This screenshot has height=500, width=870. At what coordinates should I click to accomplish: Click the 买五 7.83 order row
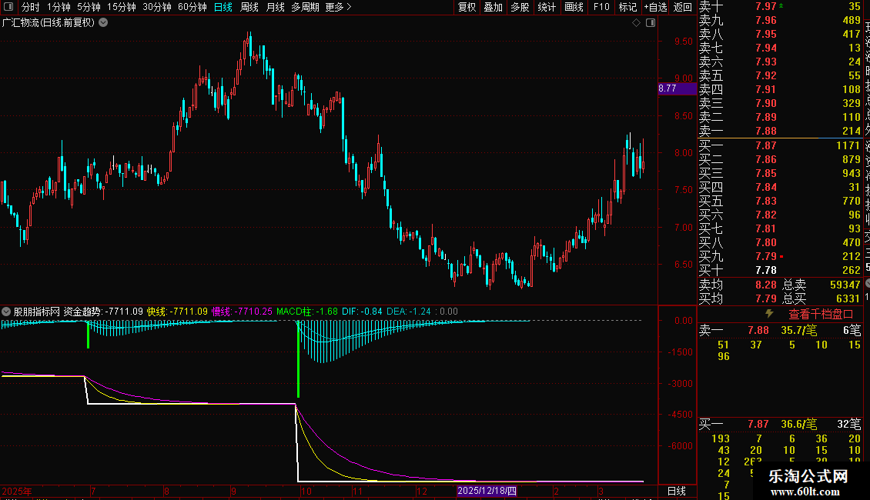click(x=780, y=202)
